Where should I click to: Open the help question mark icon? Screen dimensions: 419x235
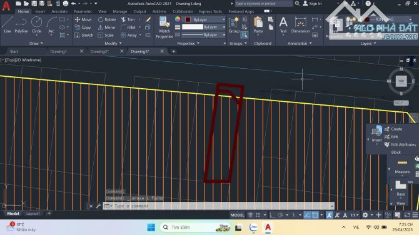pos(368,4)
